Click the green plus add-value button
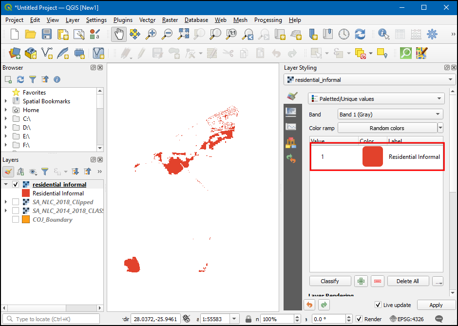This screenshot has width=458, height=326. click(x=361, y=281)
